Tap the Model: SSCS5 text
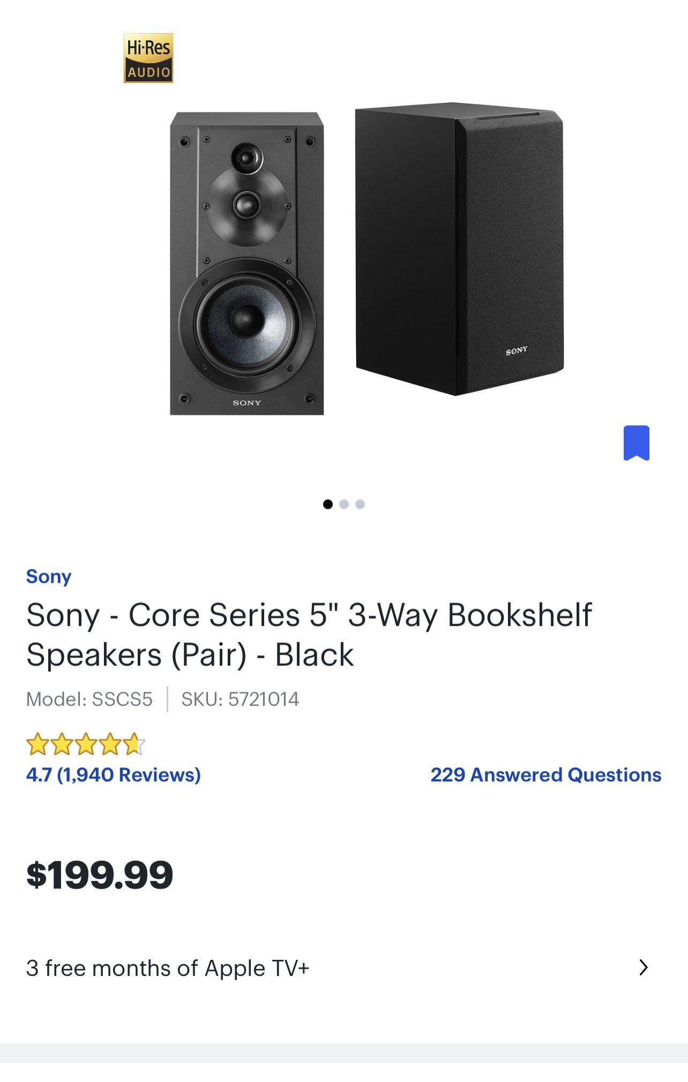 click(x=89, y=699)
